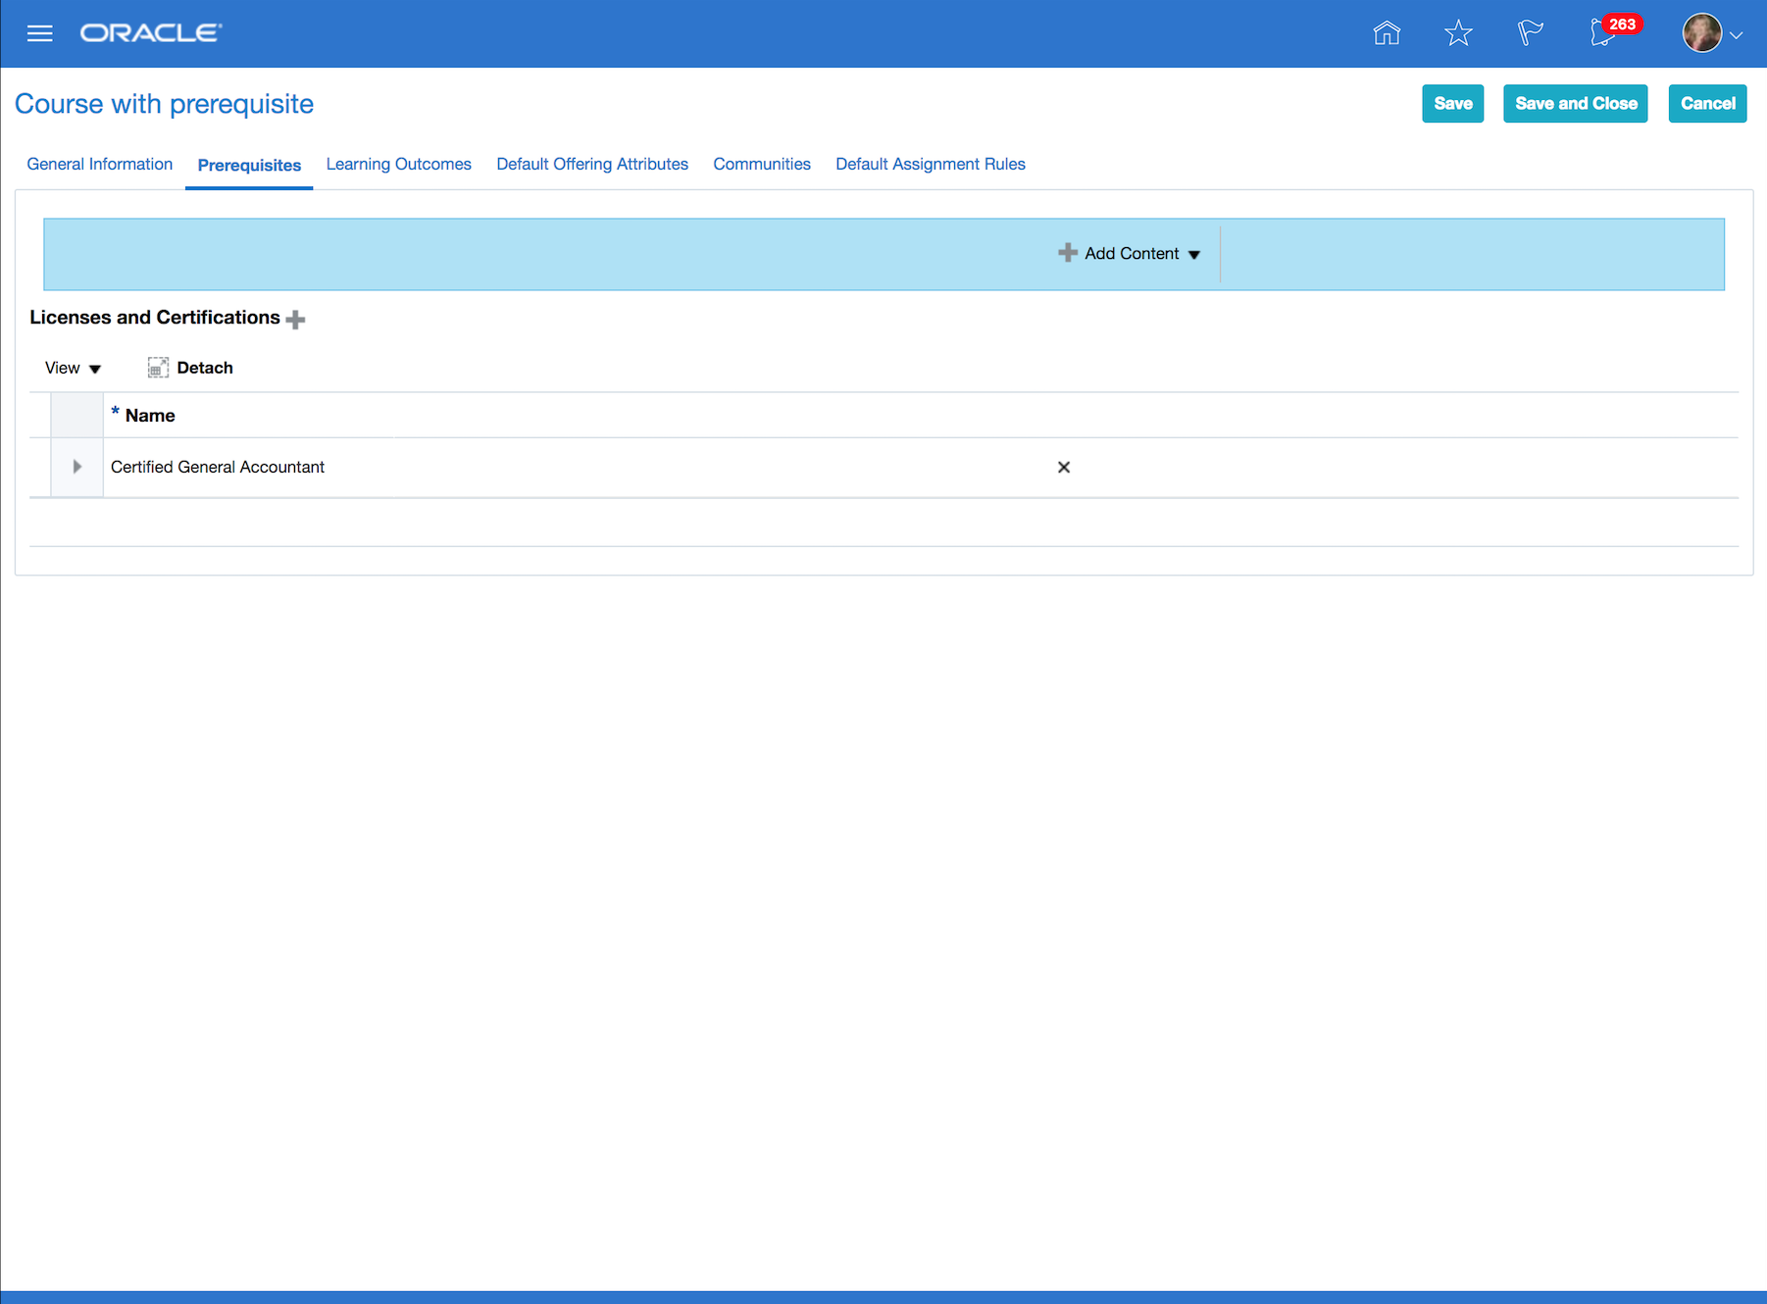Screen dimensions: 1767x1304
Task: Switch to General Information tab
Action: 100,165
